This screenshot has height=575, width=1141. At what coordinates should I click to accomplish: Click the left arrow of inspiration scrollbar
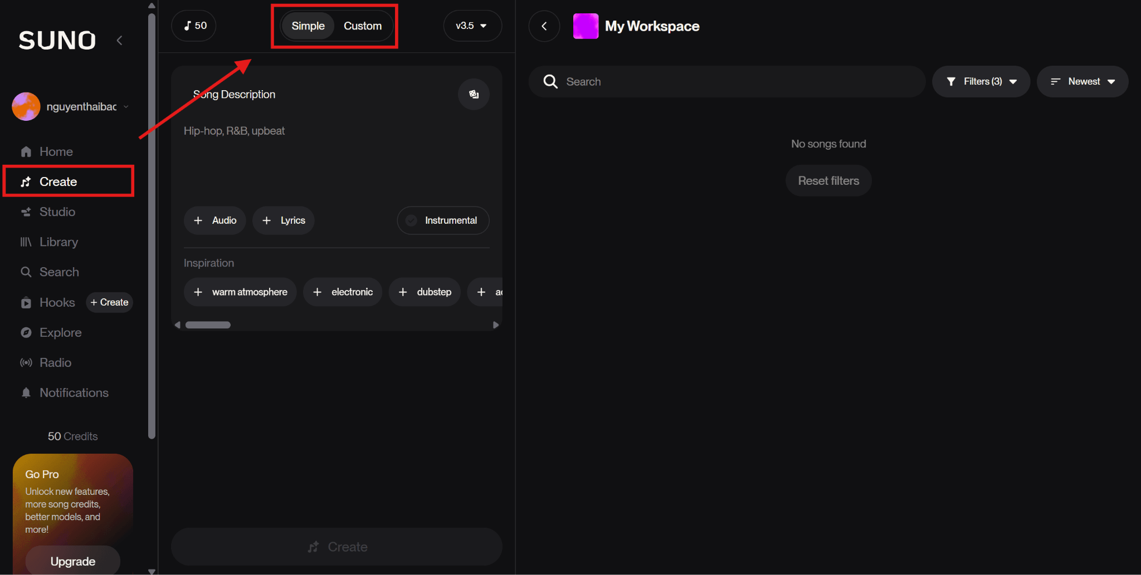click(177, 325)
